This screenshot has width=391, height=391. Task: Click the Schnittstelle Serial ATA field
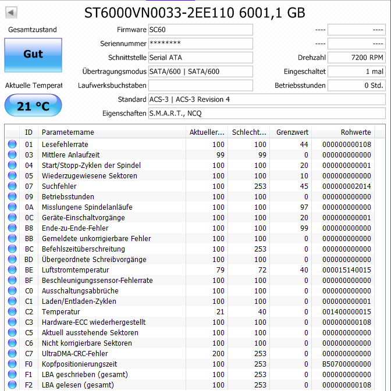coord(201,58)
